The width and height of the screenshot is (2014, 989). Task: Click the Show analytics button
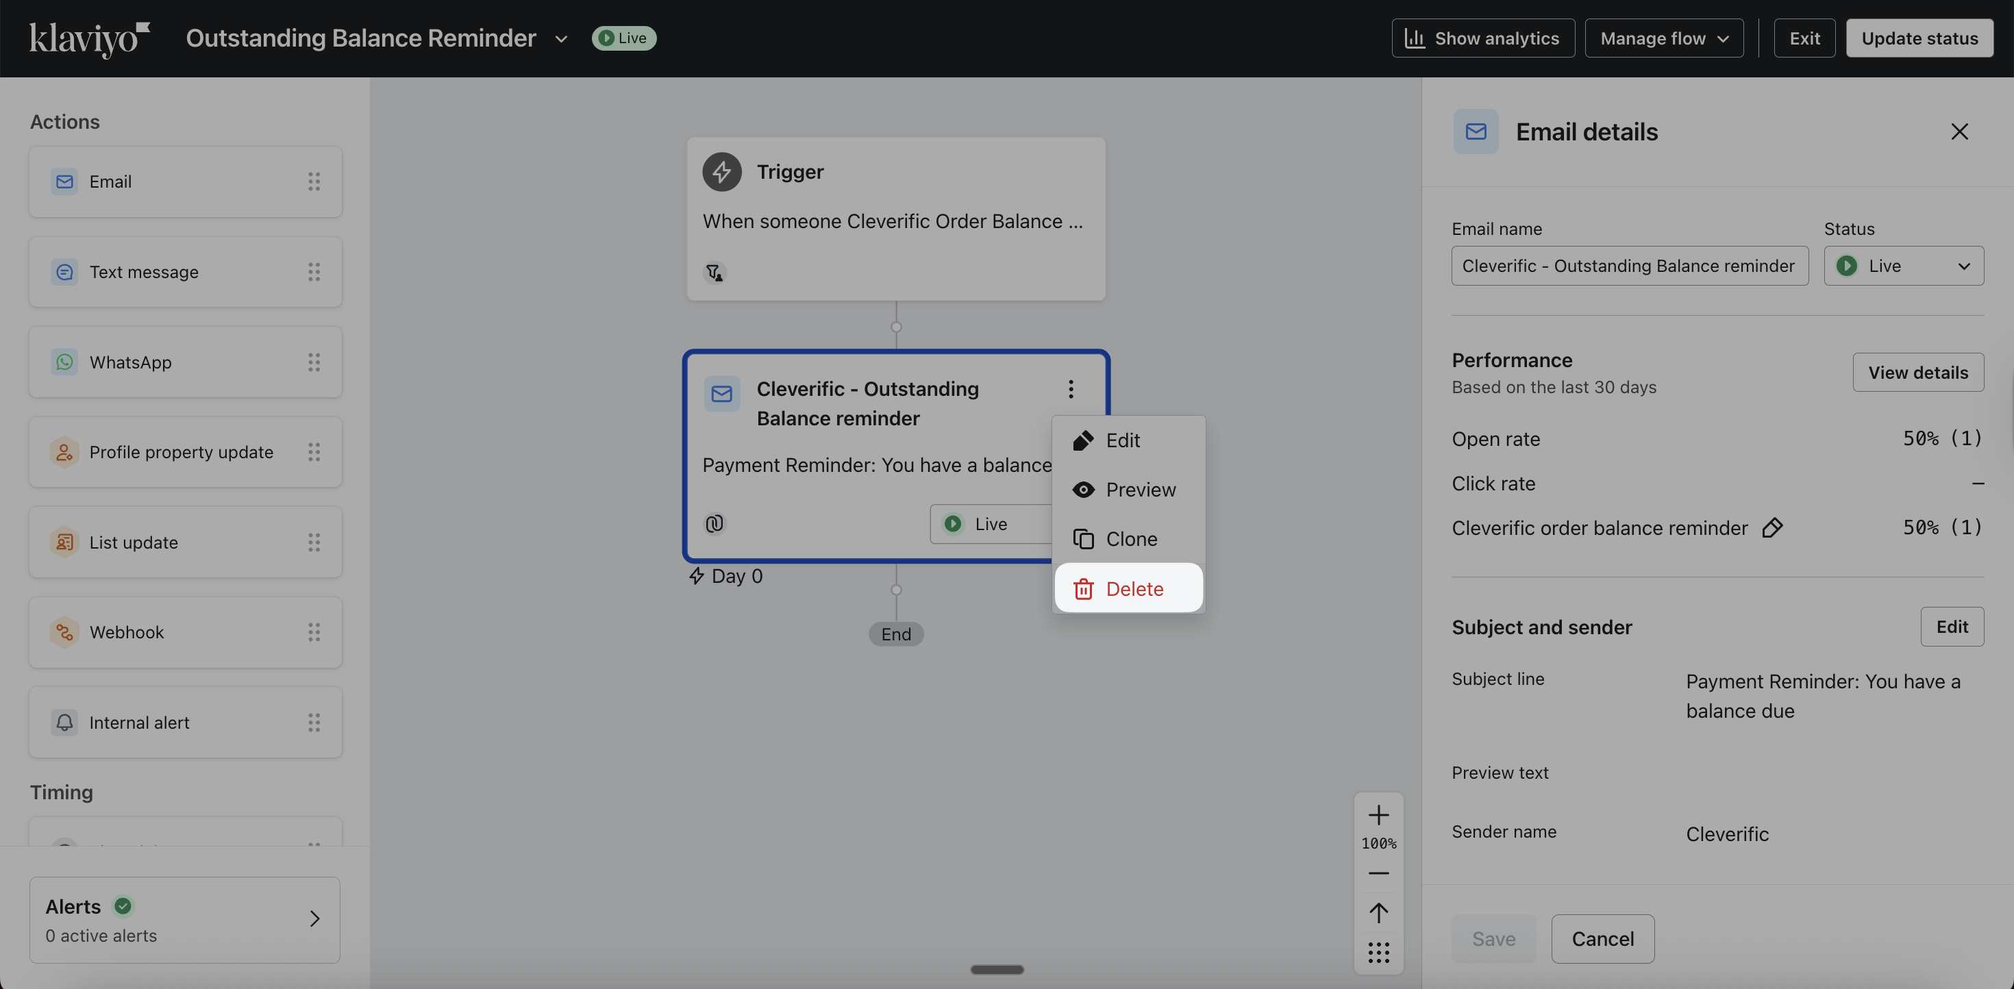(x=1482, y=38)
